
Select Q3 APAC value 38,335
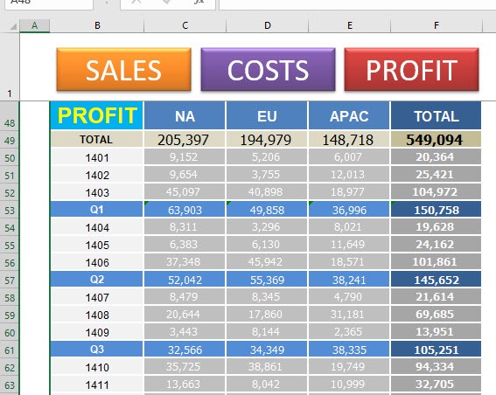[x=349, y=350]
